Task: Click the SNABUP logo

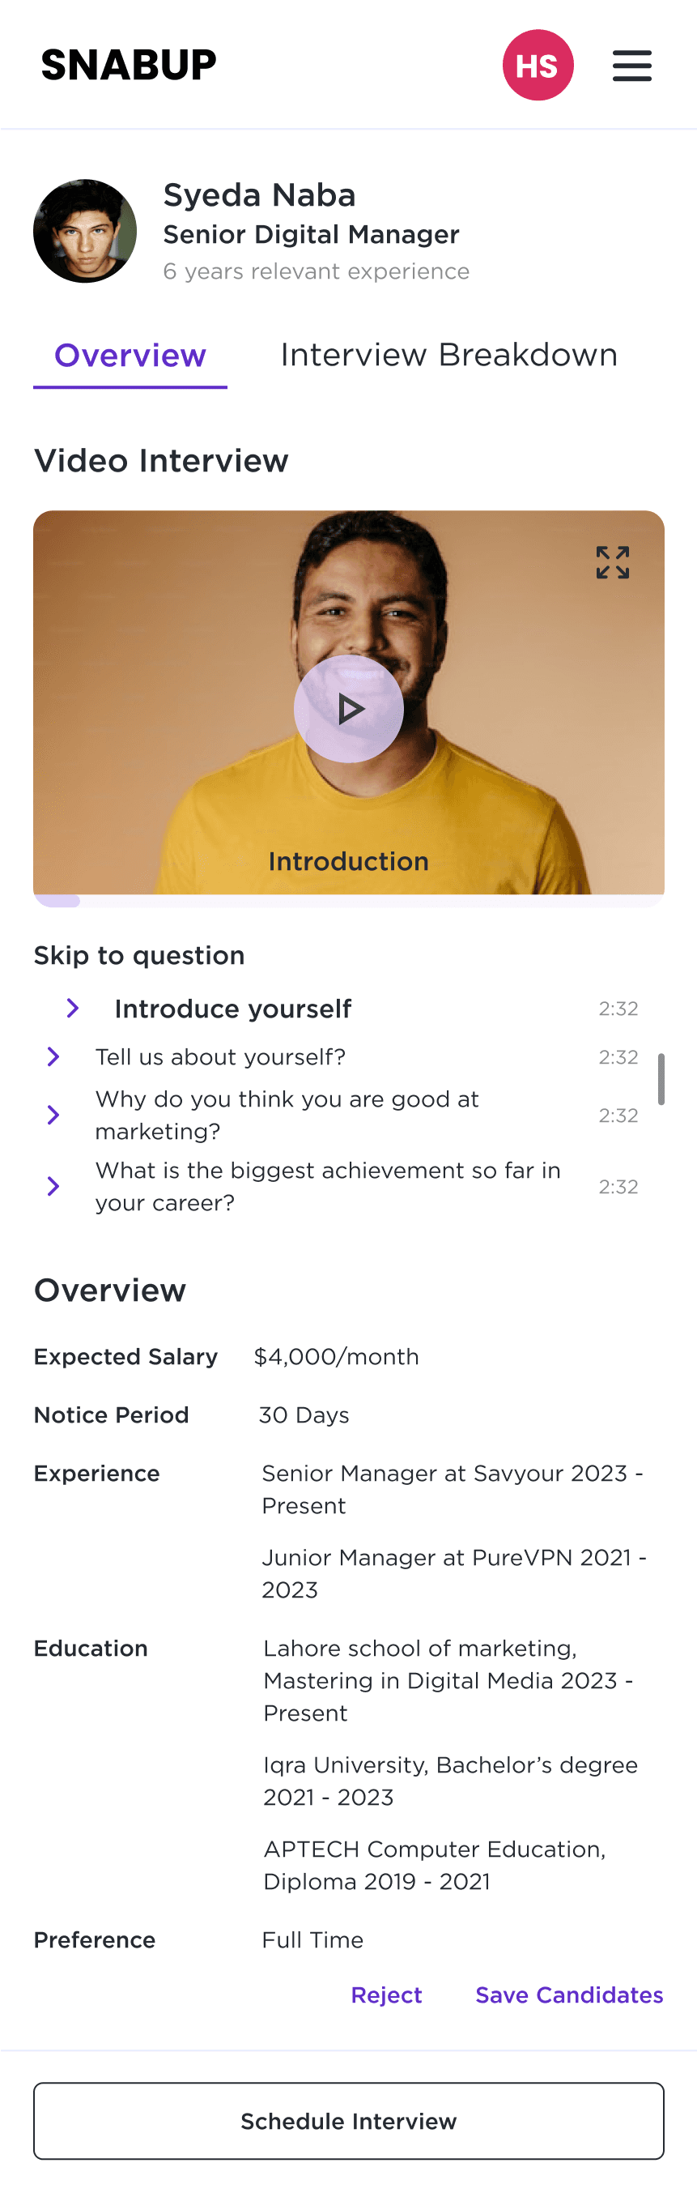Action: tap(129, 66)
